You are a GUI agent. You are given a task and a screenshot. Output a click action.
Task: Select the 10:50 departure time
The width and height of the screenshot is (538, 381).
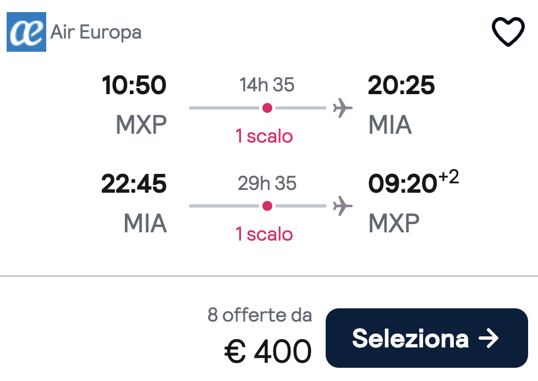click(x=134, y=85)
